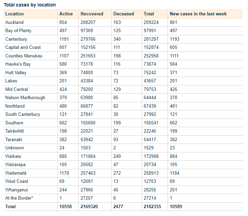The image size is (248, 216).
Task: Select total new cases value 10589
Action: [x=176, y=206]
